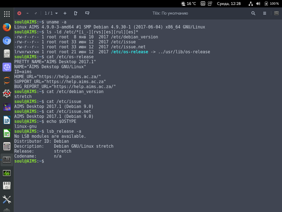Open the file manager cabinet icon
This screenshot has width=282, height=212.
(x=7, y=54)
